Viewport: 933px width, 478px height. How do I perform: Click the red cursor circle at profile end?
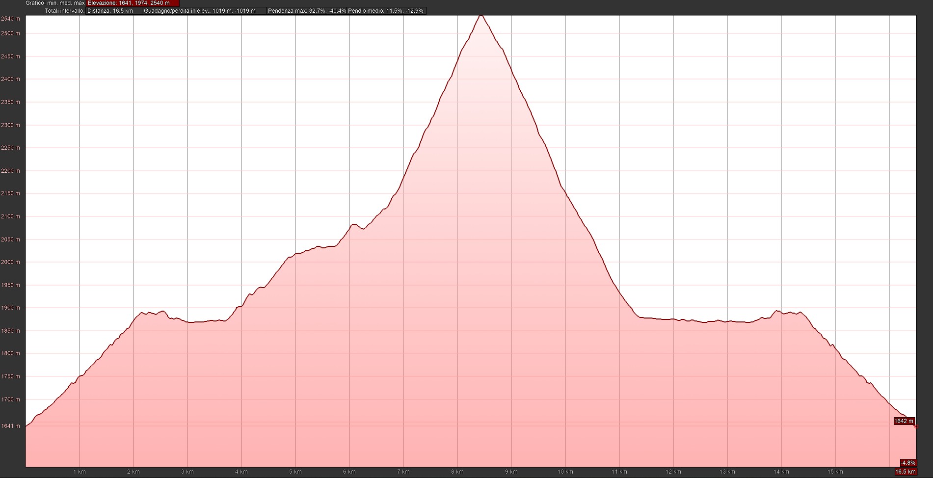coord(916,427)
